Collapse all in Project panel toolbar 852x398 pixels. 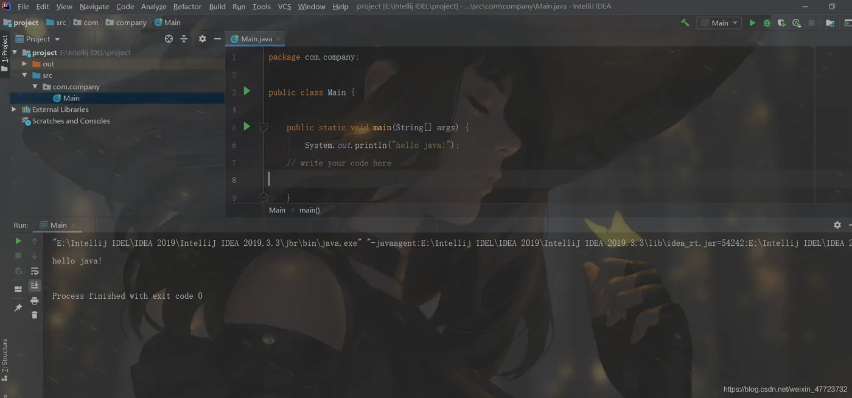(184, 38)
